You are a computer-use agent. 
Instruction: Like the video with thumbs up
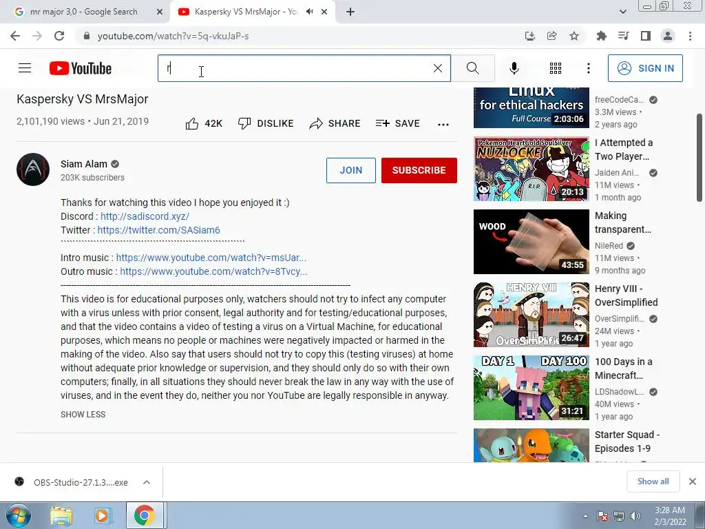[x=204, y=124]
